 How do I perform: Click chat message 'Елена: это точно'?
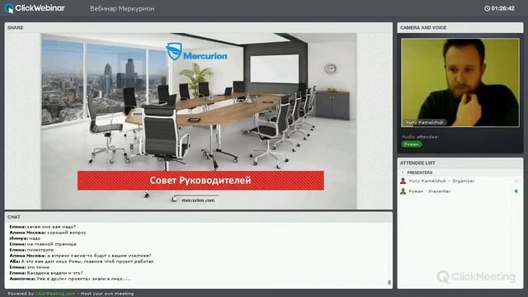coord(30,267)
